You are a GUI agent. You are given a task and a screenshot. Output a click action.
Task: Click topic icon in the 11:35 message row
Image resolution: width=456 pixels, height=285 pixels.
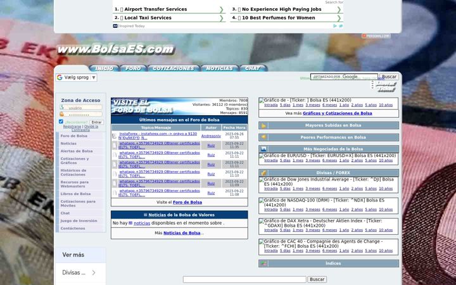point(115,146)
